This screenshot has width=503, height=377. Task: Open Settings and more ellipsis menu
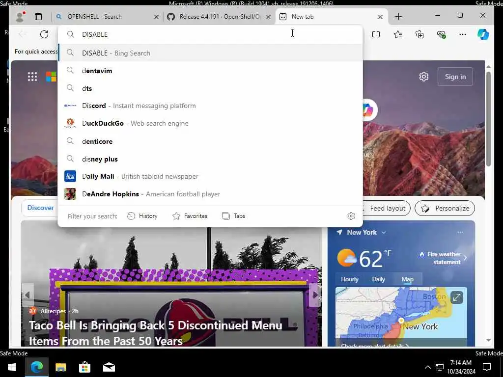click(463, 34)
